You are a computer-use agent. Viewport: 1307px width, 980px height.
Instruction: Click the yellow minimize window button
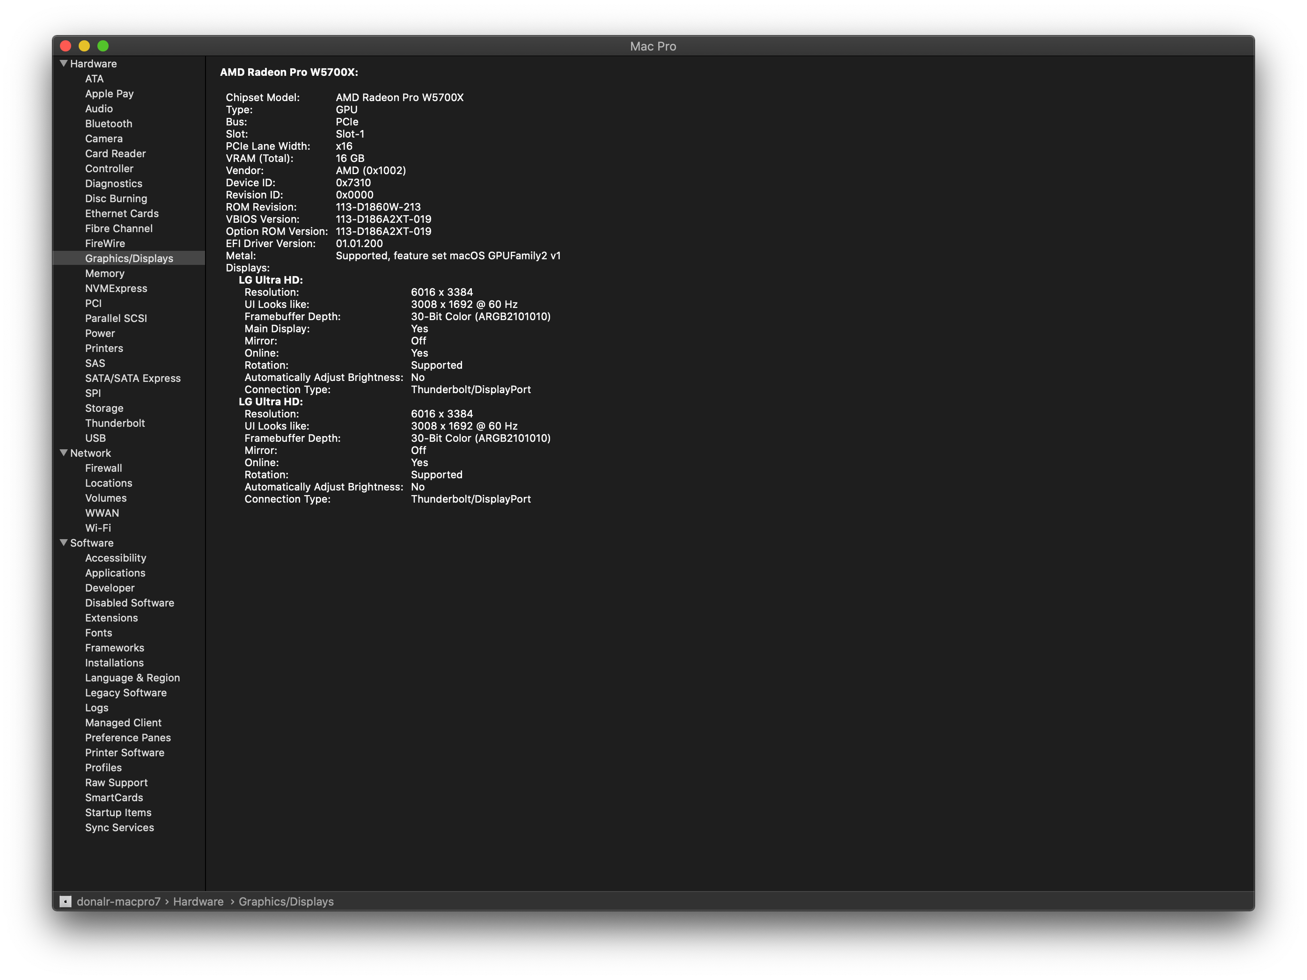tap(84, 46)
